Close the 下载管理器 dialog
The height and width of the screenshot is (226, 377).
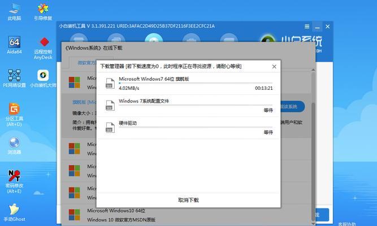click(274, 67)
